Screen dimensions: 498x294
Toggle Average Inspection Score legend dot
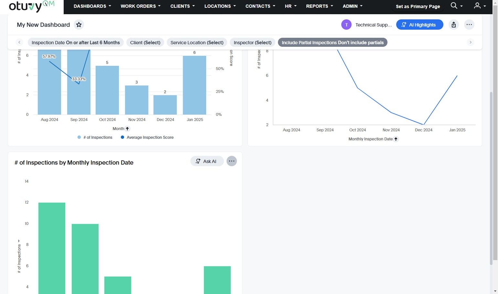point(122,137)
